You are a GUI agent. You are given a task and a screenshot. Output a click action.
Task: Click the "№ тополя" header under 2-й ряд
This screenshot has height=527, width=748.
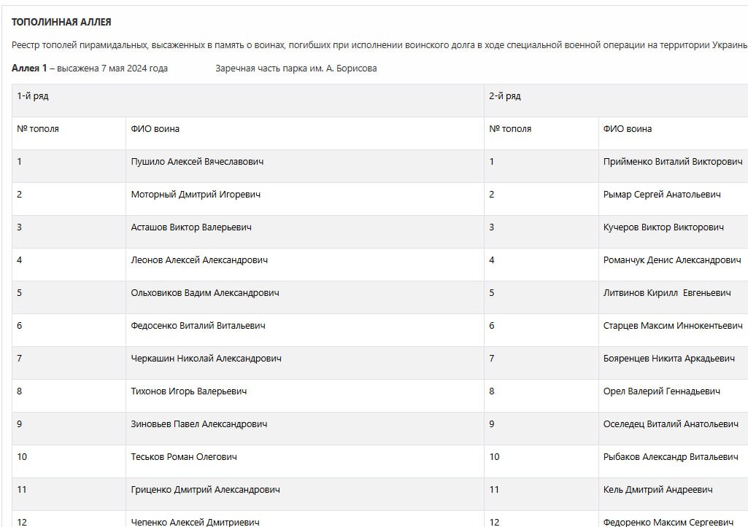pyautogui.click(x=510, y=129)
